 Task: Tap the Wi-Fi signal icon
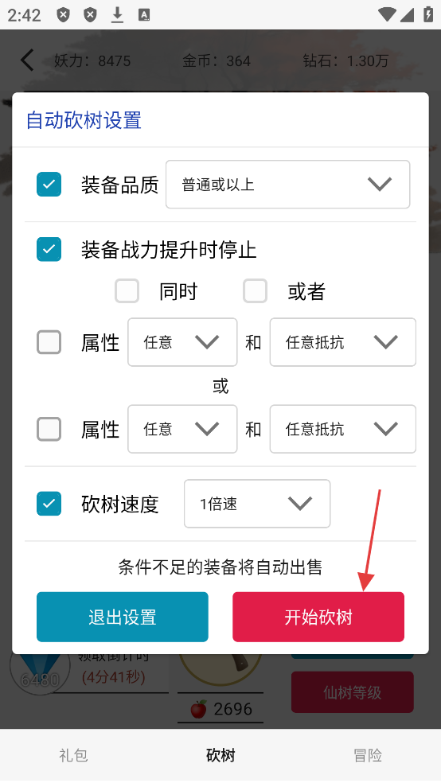(x=387, y=14)
